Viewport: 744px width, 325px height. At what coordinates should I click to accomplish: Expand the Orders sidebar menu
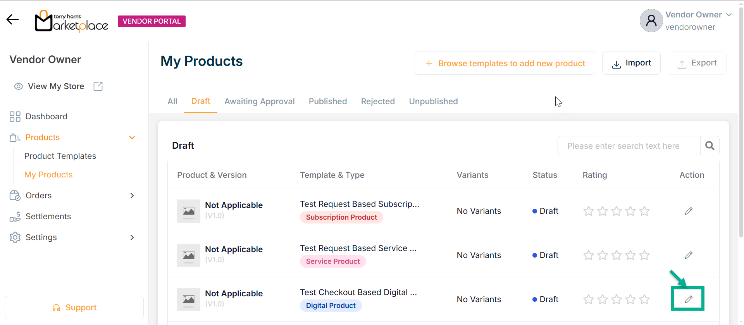(132, 196)
